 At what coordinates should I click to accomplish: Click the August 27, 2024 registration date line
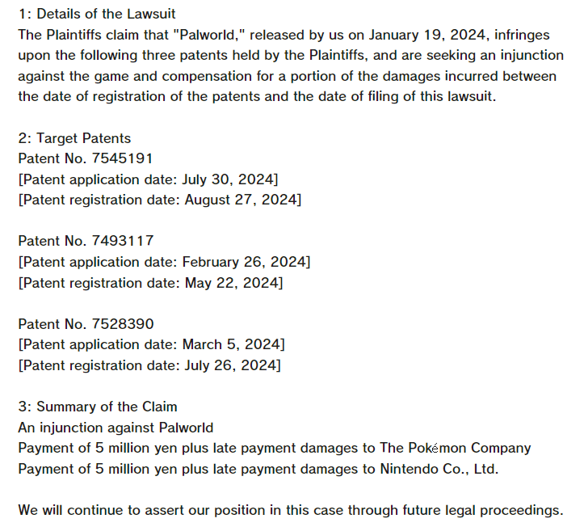click(x=159, y=200)
